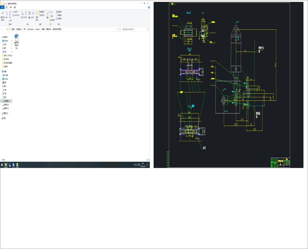Select Local Disk (C:) in navigation tree
This screenshot has height=249, width=308.
[x=7, y=101]
